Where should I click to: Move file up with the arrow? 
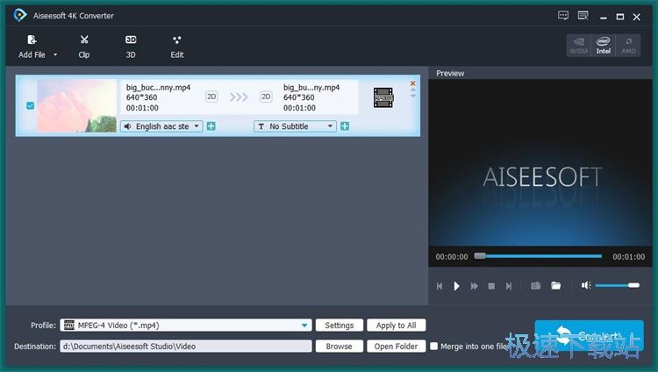[x=413, y=89]
